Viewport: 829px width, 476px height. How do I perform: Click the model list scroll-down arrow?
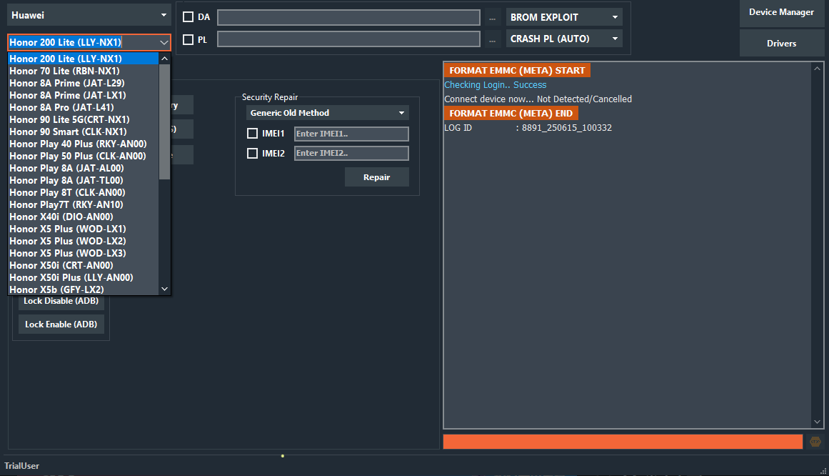point(164,289)
